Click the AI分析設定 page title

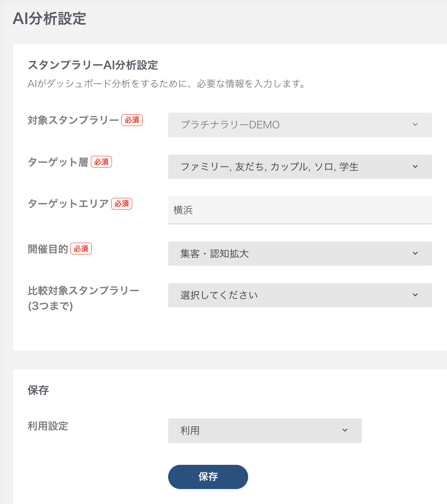click(49, 19)
